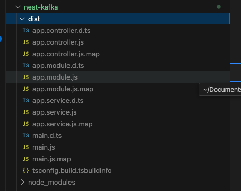Screen dimensions: 241x191
Task: Click JS icon of app.controller.js.map
Action: coord(26,54)
